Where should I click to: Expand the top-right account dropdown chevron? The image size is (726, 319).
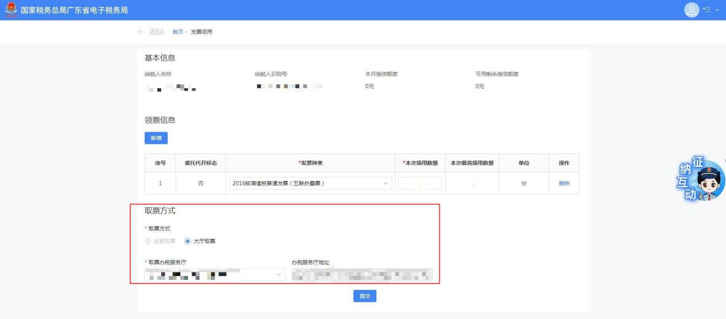(716, 10)
